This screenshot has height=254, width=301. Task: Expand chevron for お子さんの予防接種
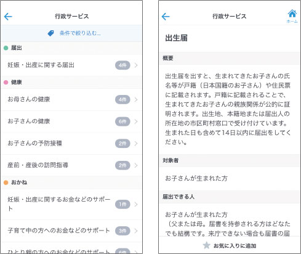coord(136,144)
